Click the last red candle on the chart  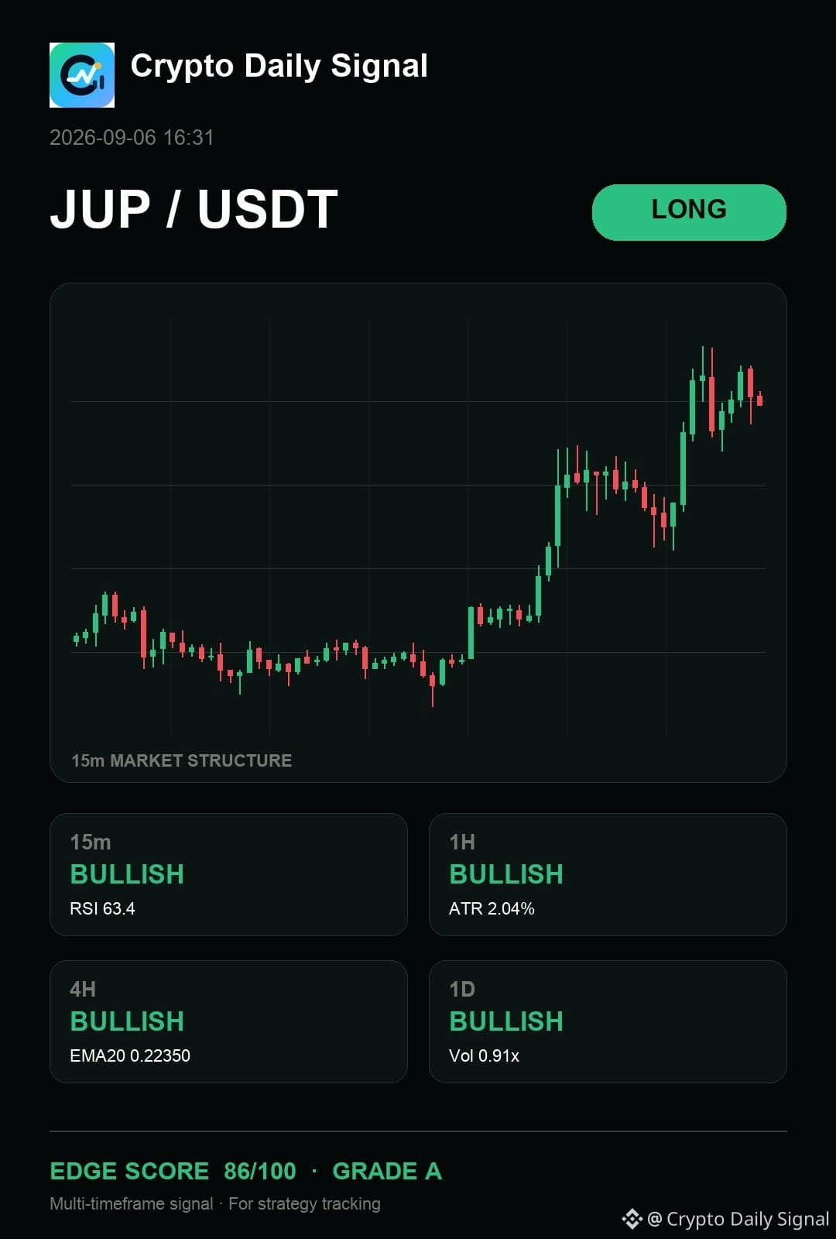[x=760, y=400]
